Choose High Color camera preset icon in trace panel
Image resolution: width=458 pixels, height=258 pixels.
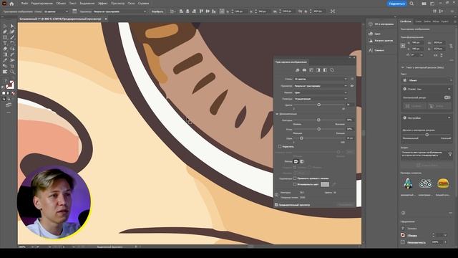click(304, 70)
